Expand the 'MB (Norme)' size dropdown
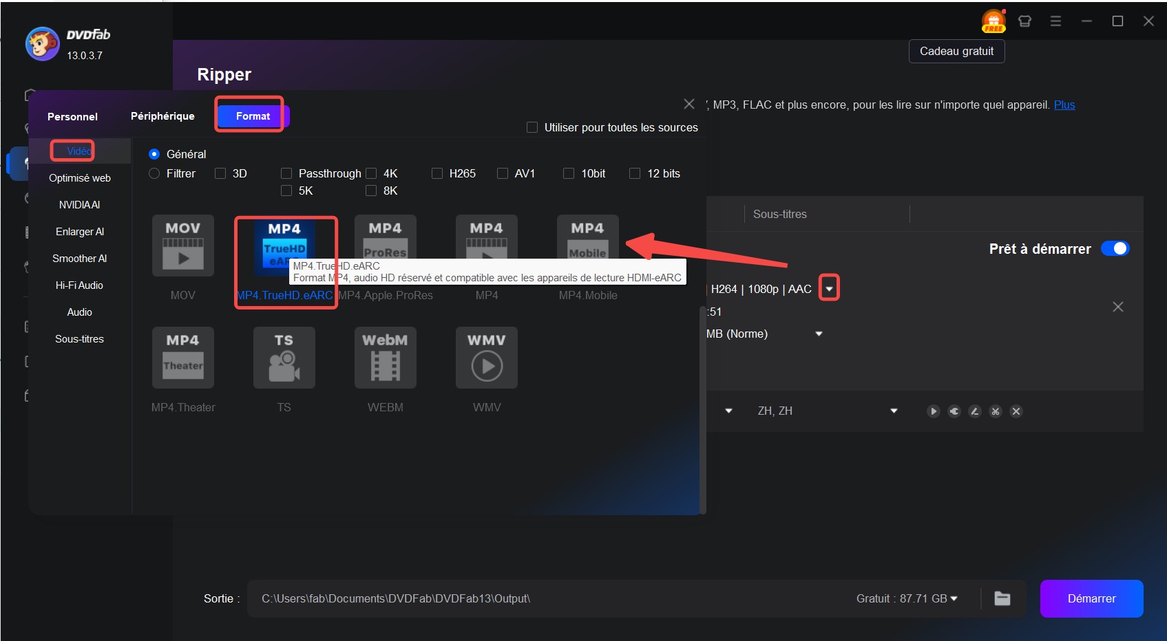This screenshot has height=641, width=1167. (x=819, y=334)
